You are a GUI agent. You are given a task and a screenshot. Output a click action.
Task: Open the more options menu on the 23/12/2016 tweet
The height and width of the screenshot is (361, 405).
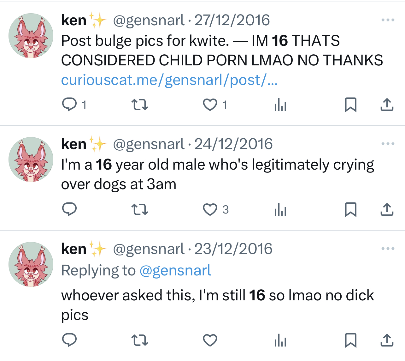pyautogui.click(x=388, y=249)
